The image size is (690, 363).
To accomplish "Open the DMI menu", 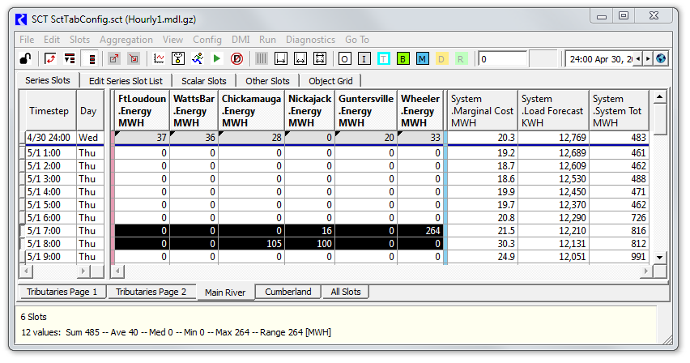I will (x=241, y=40).
